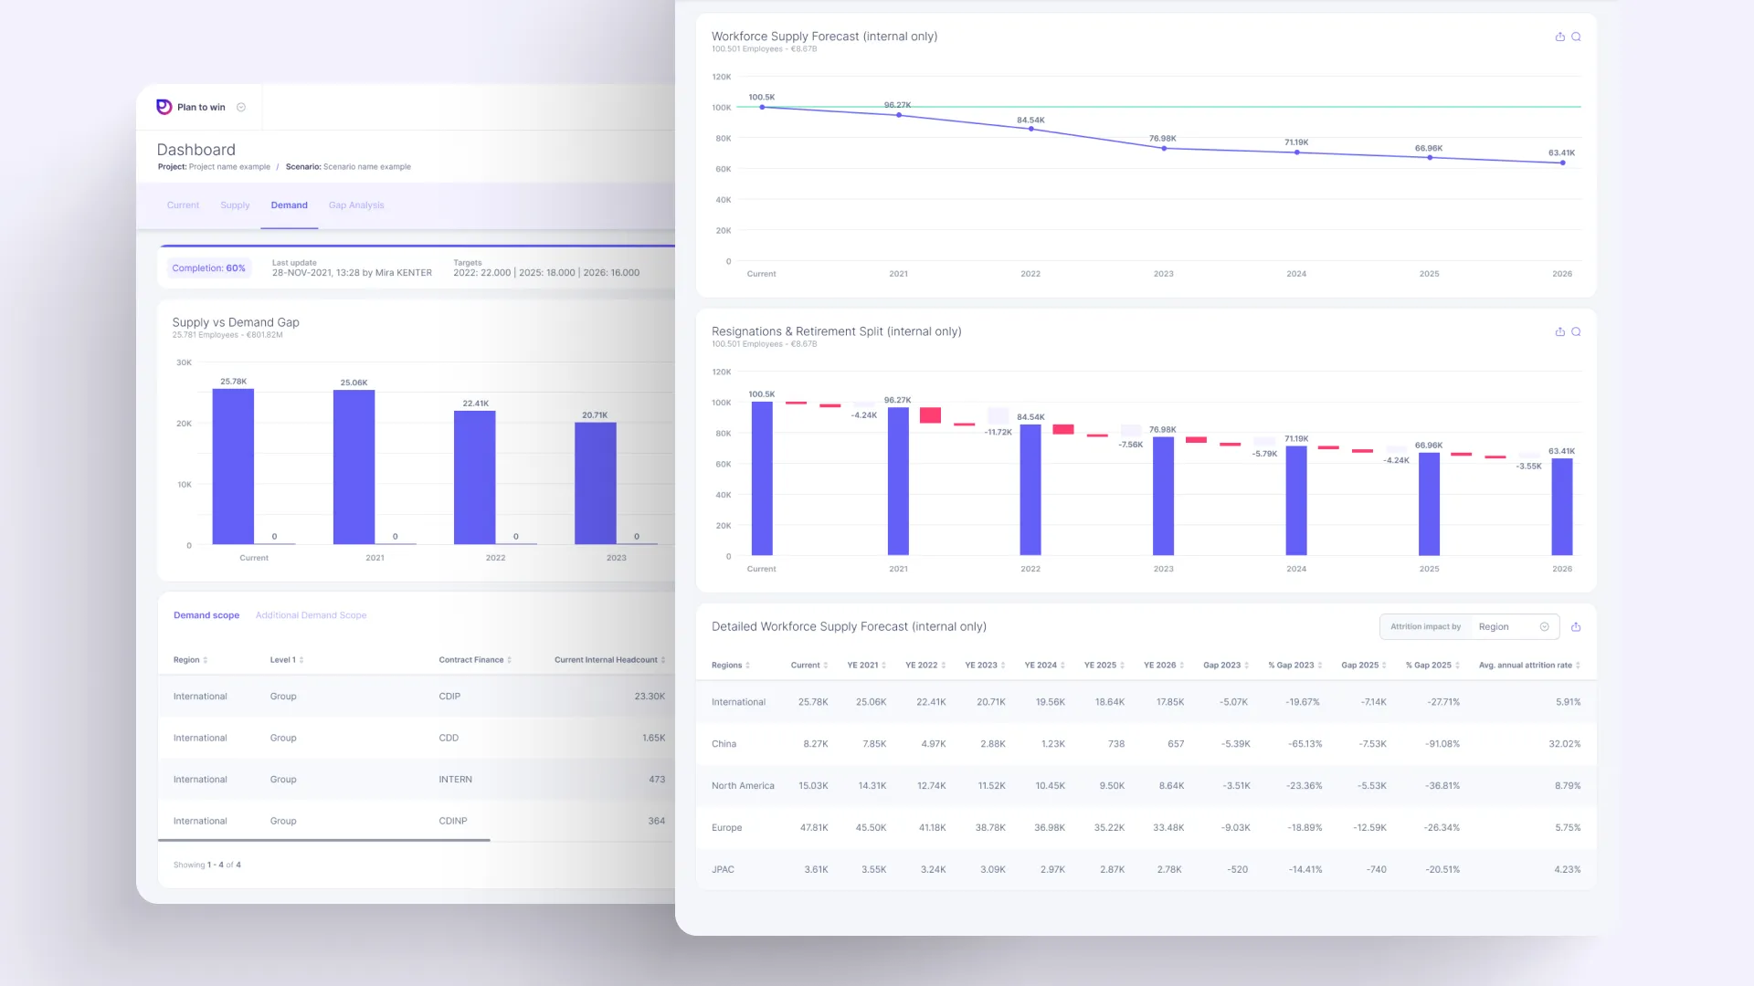Switch to the Current tab
1754x986 pixels.
(183, 205)
